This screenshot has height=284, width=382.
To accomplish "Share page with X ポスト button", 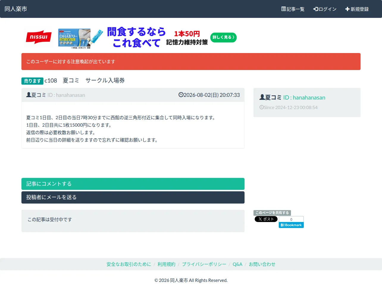I will click(x=266, y=219).
